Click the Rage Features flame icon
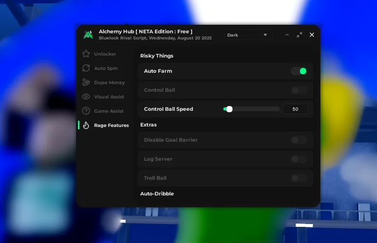The height and width of the screenshot is (243, 377). pos(86,126)
